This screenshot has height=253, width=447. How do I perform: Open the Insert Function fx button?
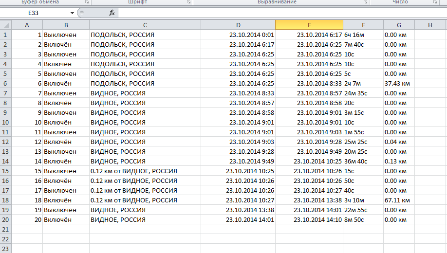click(x=112, y=13)
